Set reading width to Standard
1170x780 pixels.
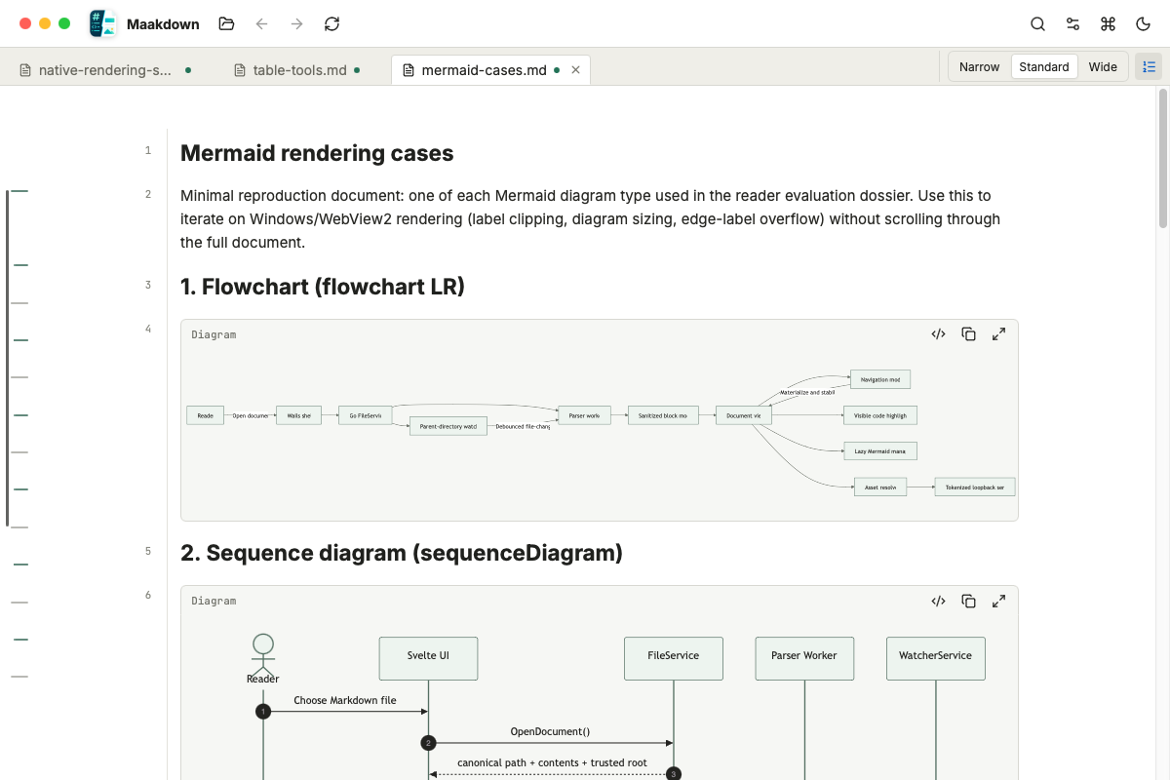point(1044,66)
